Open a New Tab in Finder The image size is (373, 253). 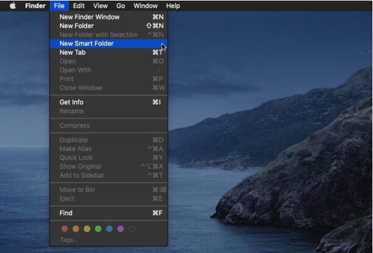72,53
